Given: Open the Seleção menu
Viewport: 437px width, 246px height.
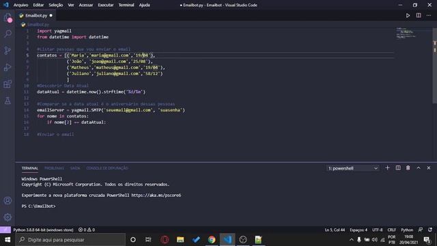Looking at the screenshot, I should pyautogui.click(x=56, y=5).
